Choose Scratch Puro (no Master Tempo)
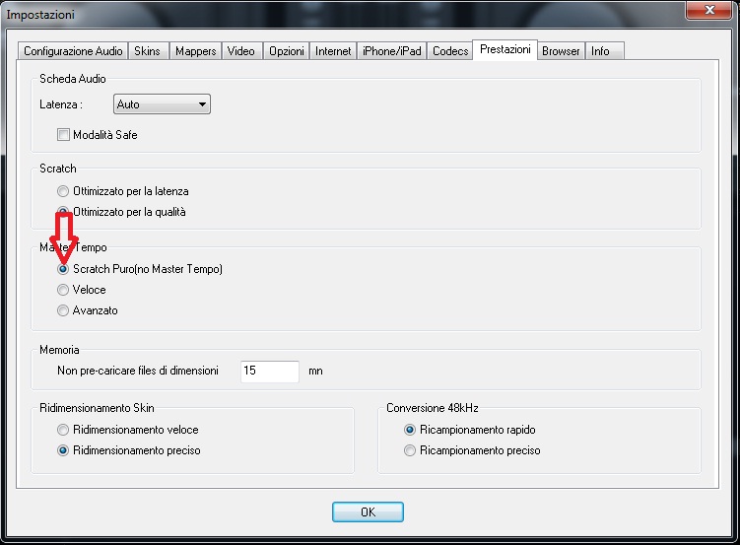The height and width of the screenshot is (545, 740). pyautogui.click(x=140, y=269)
